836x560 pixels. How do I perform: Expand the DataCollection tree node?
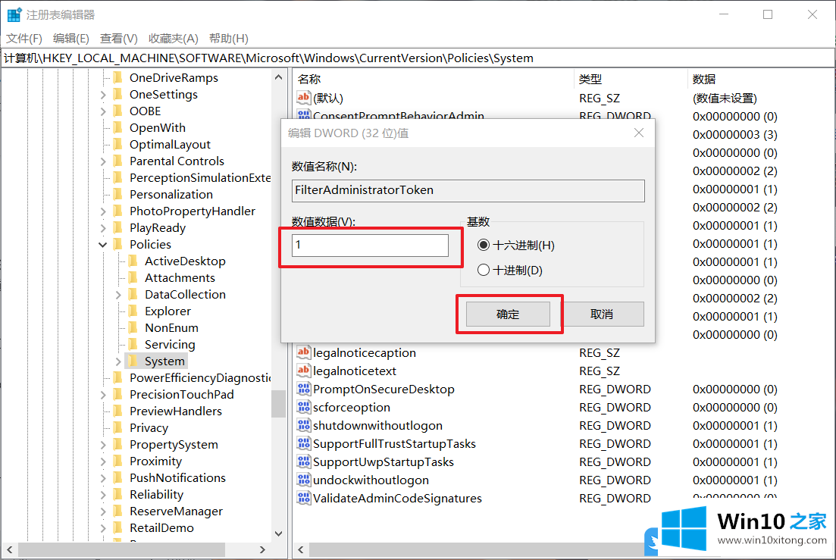[x=118, y=294]
